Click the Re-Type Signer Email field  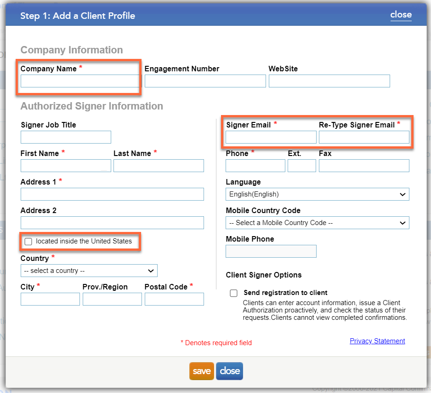click(x=364, y=137)
